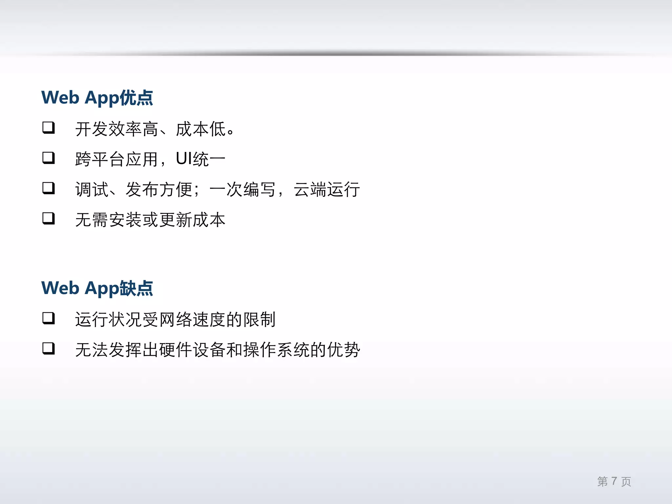Click the 云端运行 text
672x504 pixels.
(x=327, y=190)
